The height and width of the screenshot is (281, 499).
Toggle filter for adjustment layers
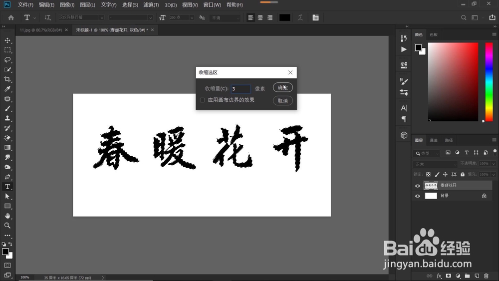pos(457,153)
